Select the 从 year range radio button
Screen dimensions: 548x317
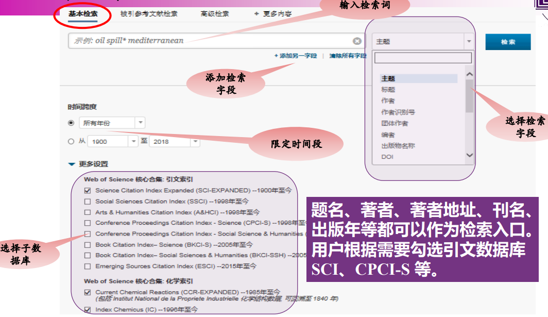71,141
